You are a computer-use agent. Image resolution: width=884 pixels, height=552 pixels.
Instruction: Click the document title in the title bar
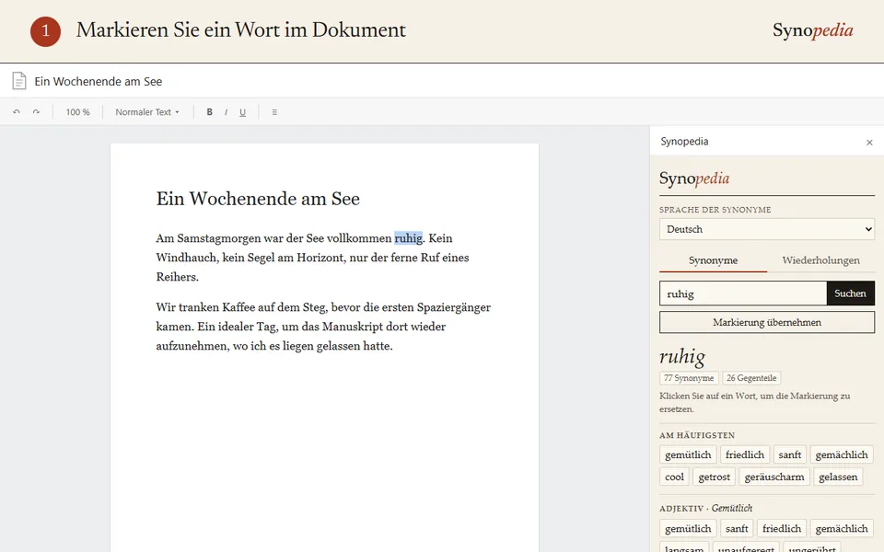(x=99, y=82)
